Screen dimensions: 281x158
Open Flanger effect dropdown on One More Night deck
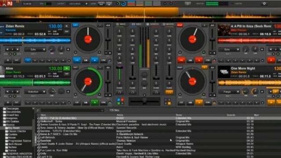229,92
